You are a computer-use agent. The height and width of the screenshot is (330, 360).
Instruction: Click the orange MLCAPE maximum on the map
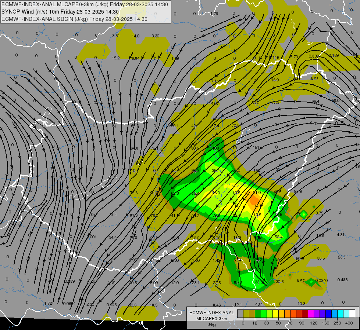coord(254,200)
